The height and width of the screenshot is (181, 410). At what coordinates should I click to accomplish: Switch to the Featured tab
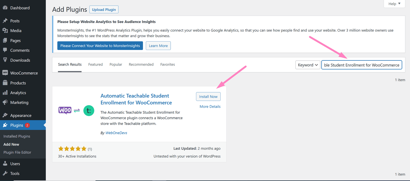[x=95, y=64]
